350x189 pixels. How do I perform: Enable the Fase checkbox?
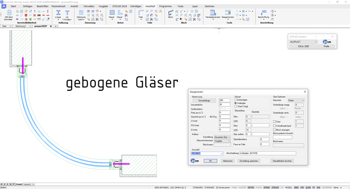coord(274,122)
